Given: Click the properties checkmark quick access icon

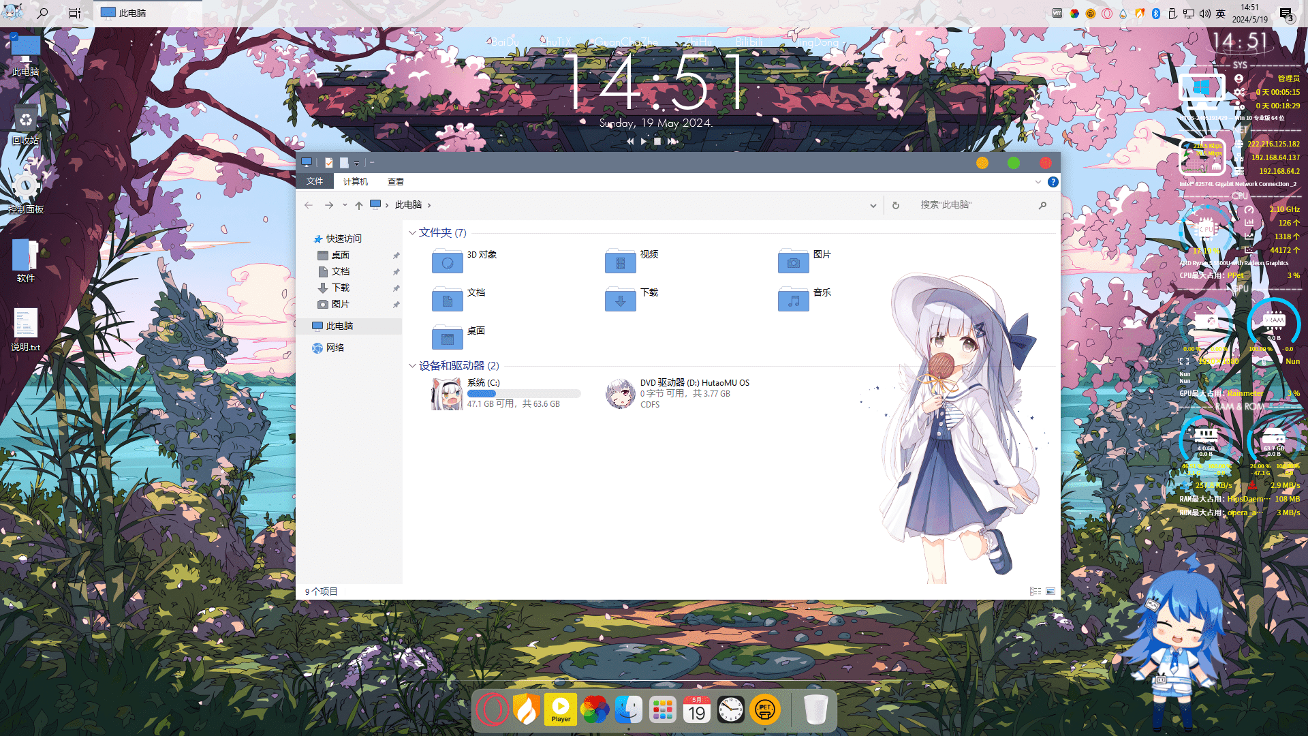Looking at the screenshot, I should (x=329, y=162).
